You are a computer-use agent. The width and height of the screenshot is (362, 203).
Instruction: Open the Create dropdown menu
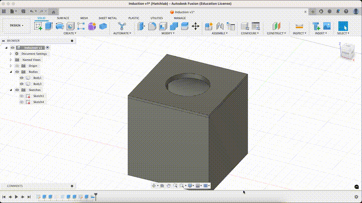pyautogui.click(x=70, y=34)
